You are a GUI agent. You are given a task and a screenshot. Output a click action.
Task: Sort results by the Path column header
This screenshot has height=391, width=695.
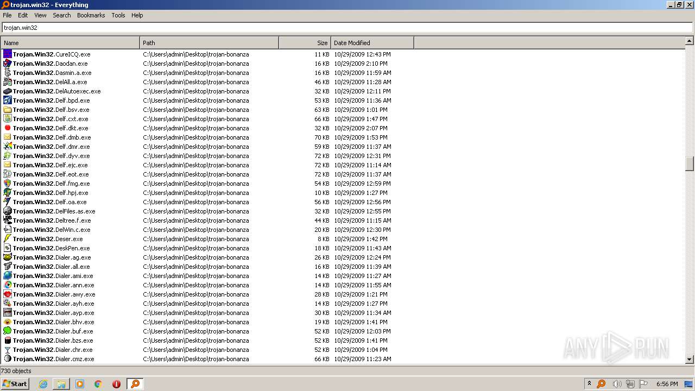coord(209,43)
